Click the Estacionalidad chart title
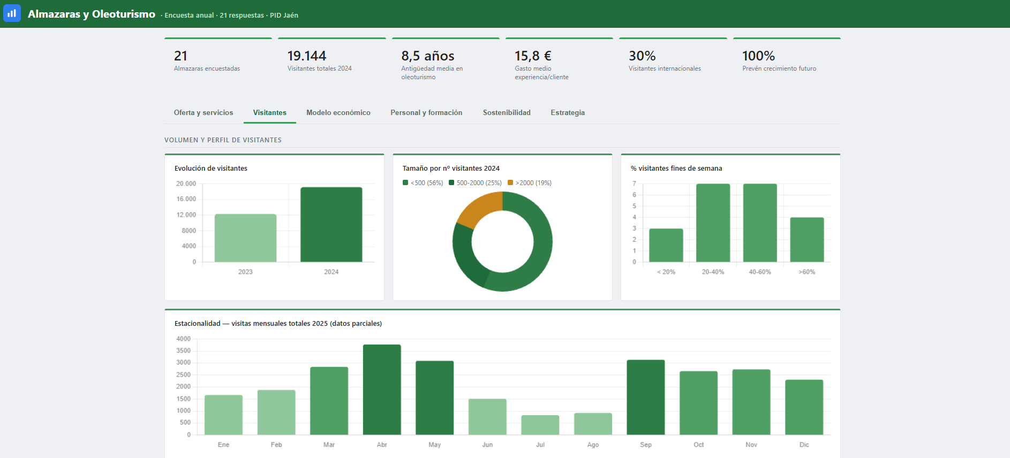This screenshot has width=1010, height=458. coord(278,323)
